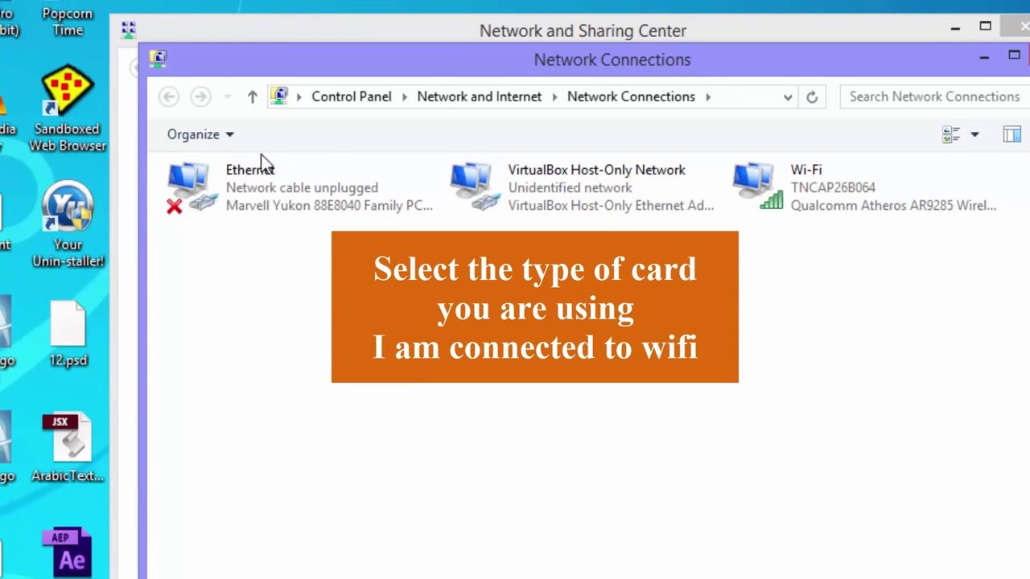Expand the arrow after Network Connections breadcrumb
This screenshot has width=1030, height=579.
click(708, 96)
